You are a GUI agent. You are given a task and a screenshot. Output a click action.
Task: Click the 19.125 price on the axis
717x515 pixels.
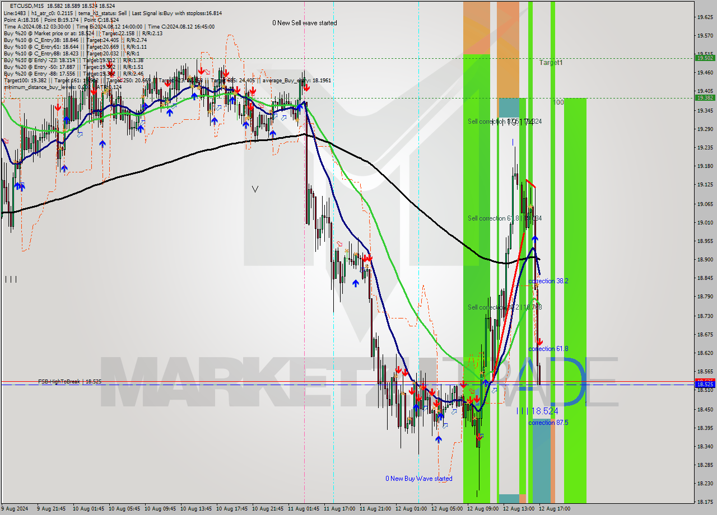click(x=705, y=185)
